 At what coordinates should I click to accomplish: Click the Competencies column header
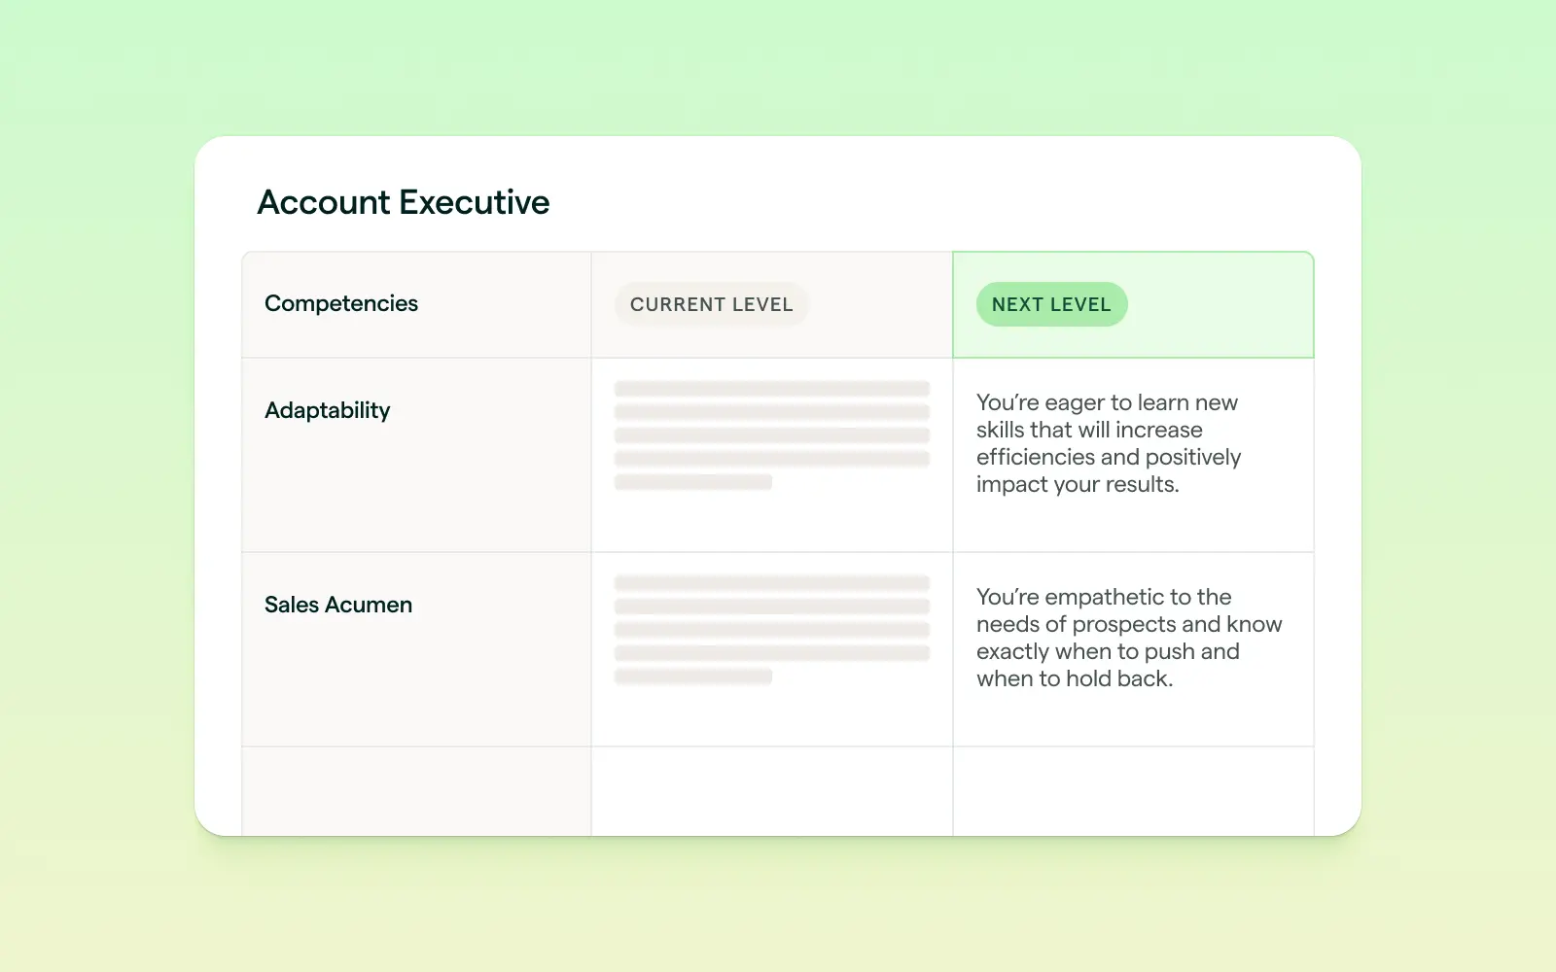(340, 303)
